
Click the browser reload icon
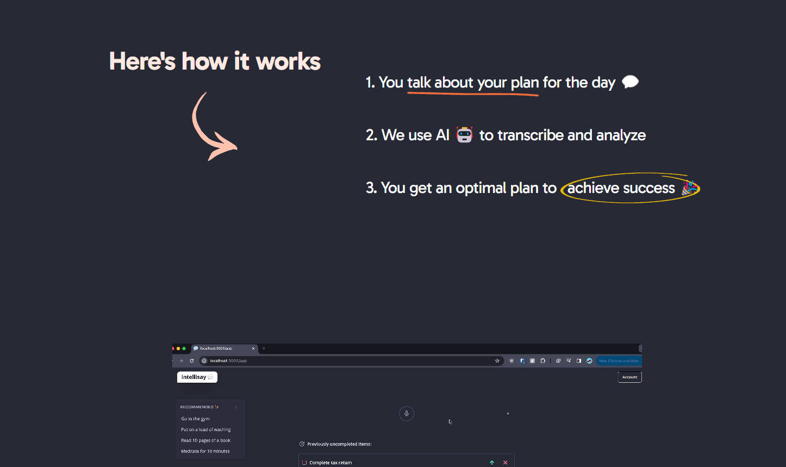point(192,361)
